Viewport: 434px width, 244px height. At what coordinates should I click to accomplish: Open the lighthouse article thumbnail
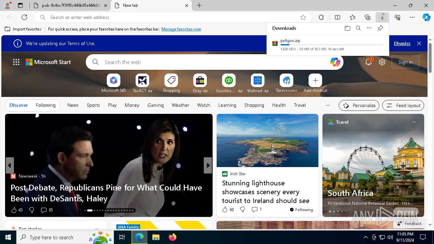[268, 140]
